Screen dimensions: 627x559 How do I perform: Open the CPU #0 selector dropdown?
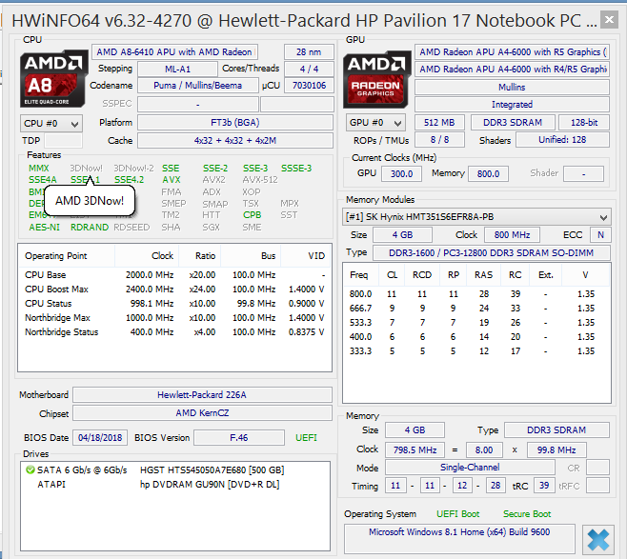click(51, 124)
